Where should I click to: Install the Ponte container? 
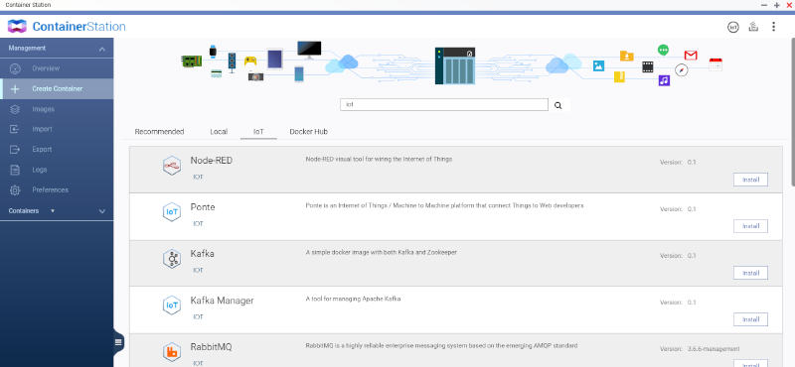point(750,226)
